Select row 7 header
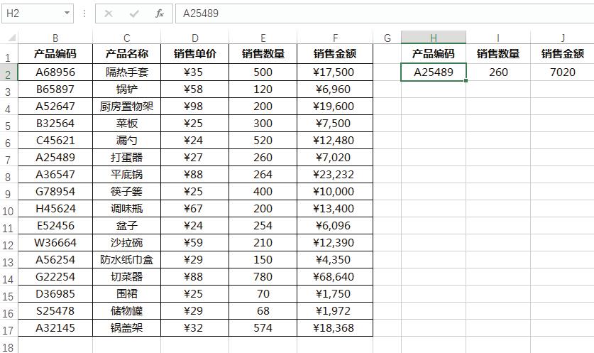Image resolution: width=594 pixels, height=353 pixels. [9, 158]
